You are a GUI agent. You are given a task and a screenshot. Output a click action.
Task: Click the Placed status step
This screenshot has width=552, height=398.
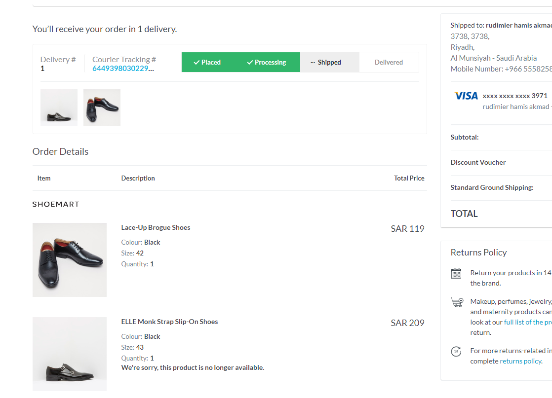pyautogui.click(x=207, y=62)
